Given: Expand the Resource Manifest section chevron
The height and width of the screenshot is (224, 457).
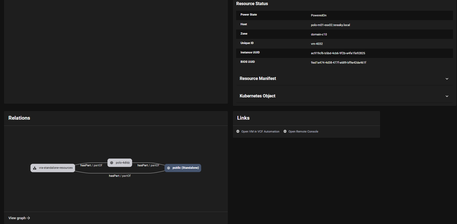Looking at the screenshot, I should 447,79.
